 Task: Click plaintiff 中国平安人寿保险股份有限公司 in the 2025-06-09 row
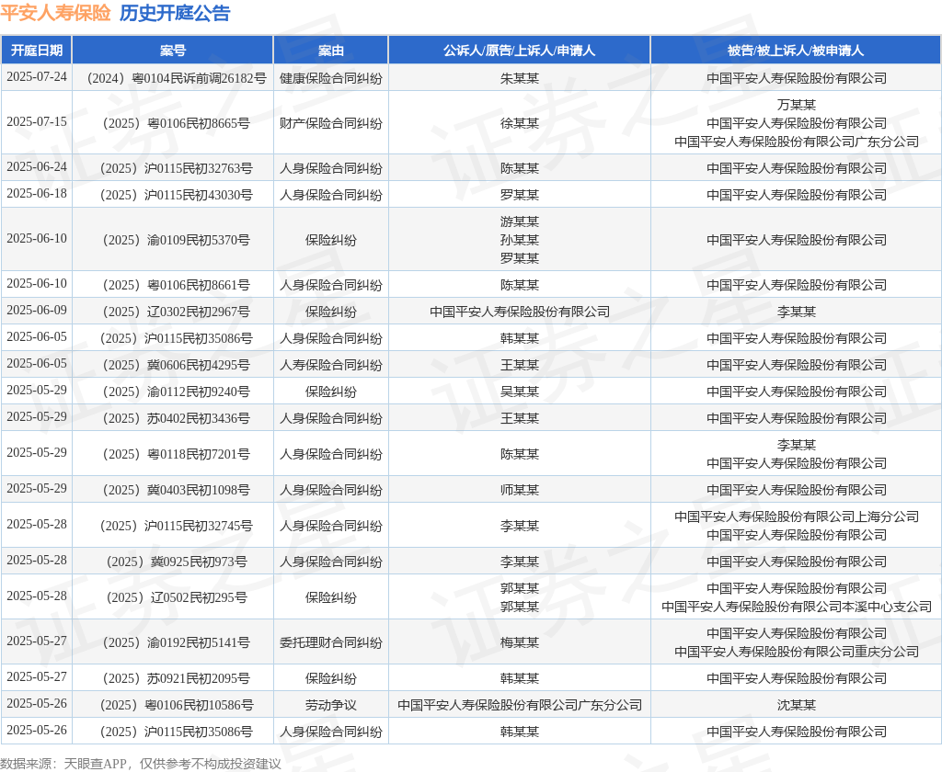520,312
